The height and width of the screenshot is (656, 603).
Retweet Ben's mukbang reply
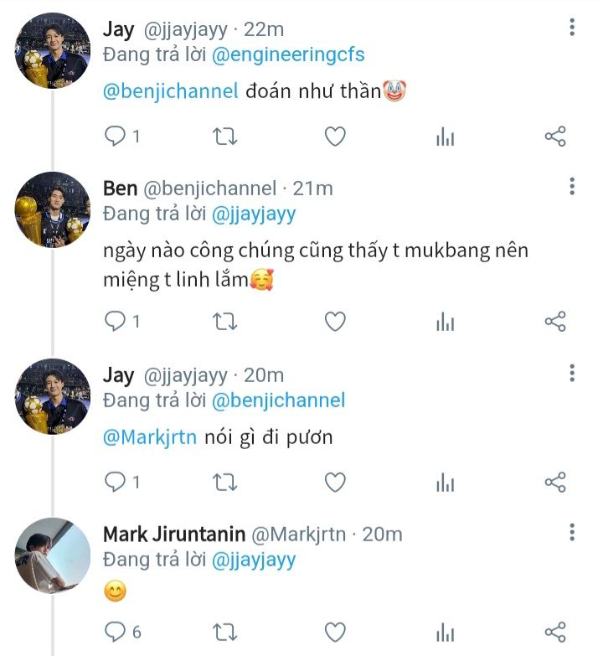225,321
